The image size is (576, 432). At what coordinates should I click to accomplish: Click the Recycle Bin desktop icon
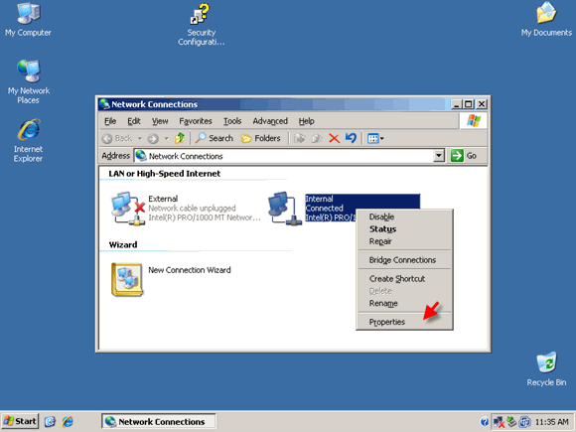point(546,369)
